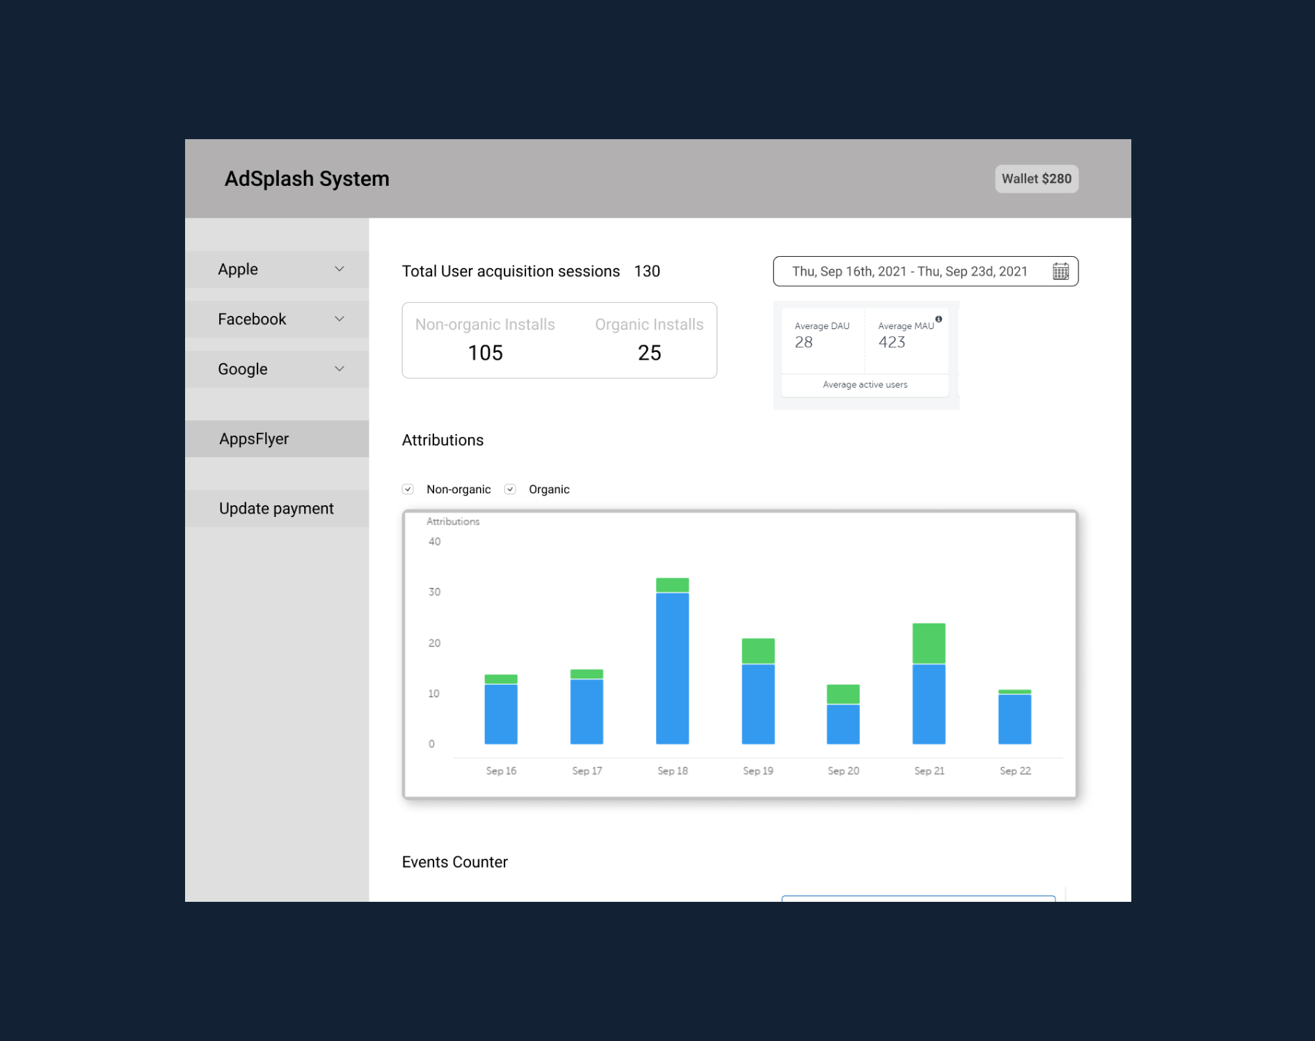The image size is (1315, 1041).
Task: Click the Sep 20 x-axis label
Action: (843, 771)
